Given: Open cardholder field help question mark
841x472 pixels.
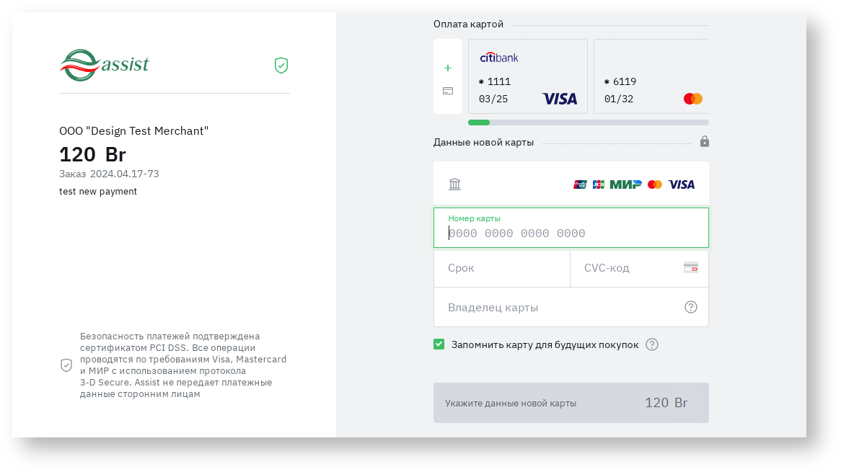Looking at the screenshot, I should click(x=691, y=307).
